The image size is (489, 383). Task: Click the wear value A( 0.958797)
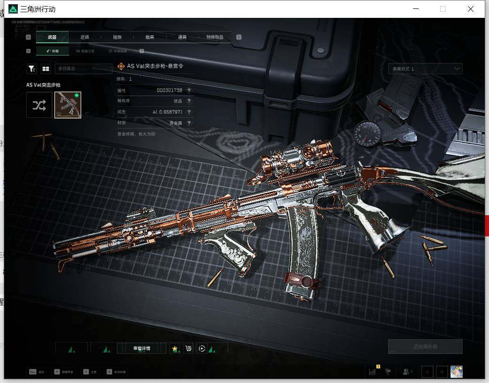tap(168, 112)
